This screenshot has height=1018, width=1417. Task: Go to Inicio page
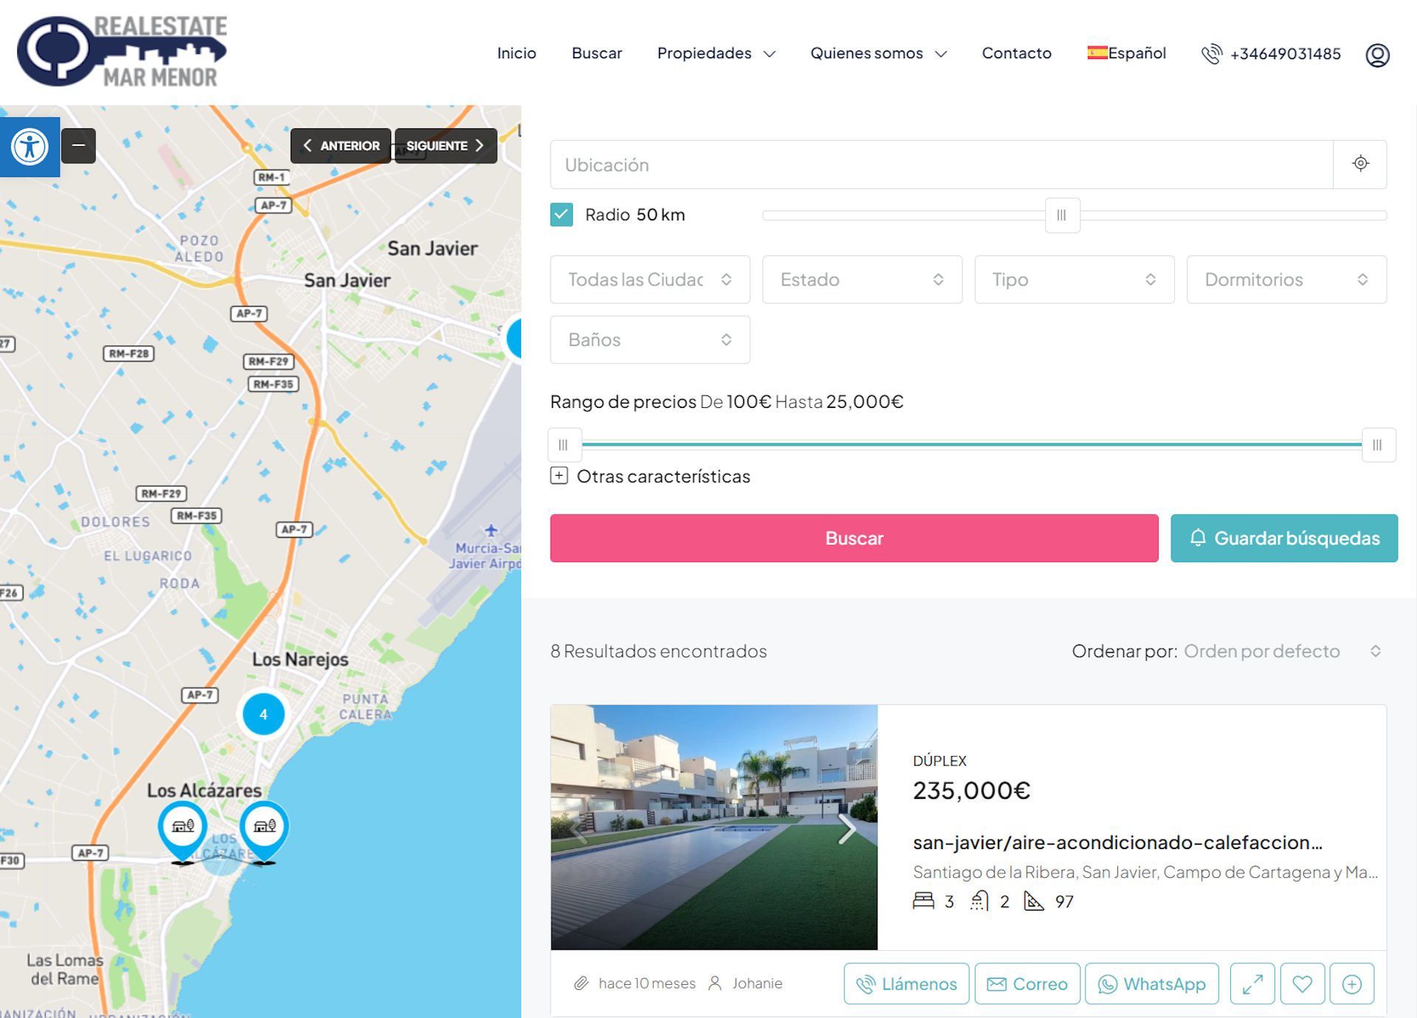pos(517,53)
